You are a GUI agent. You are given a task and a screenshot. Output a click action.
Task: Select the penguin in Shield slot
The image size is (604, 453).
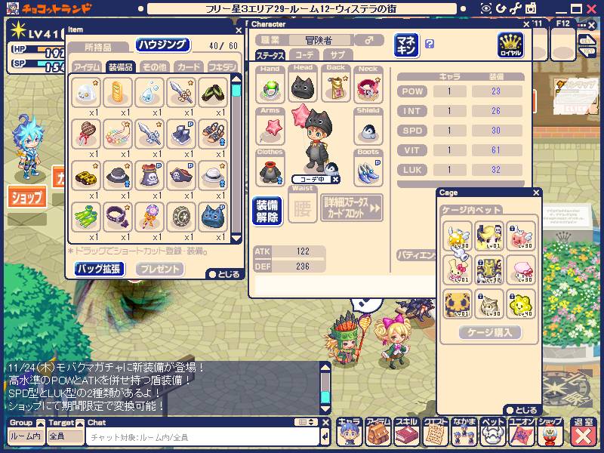coord(368,129)
